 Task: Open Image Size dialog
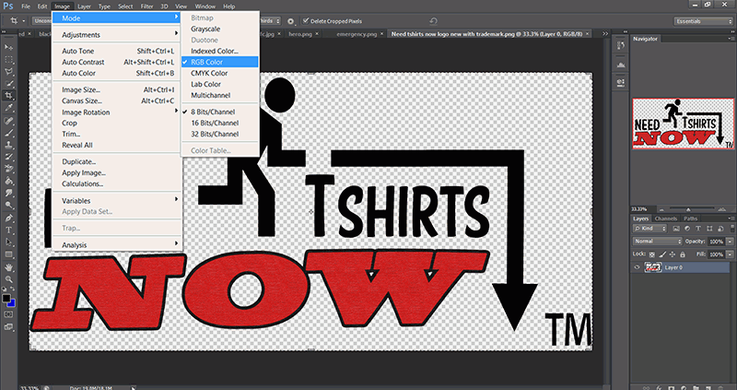click(81, 89)
